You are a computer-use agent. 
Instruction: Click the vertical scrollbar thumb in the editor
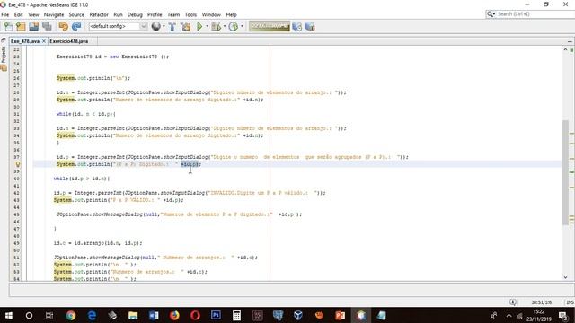pyautogui.click(x=565, y=172)
